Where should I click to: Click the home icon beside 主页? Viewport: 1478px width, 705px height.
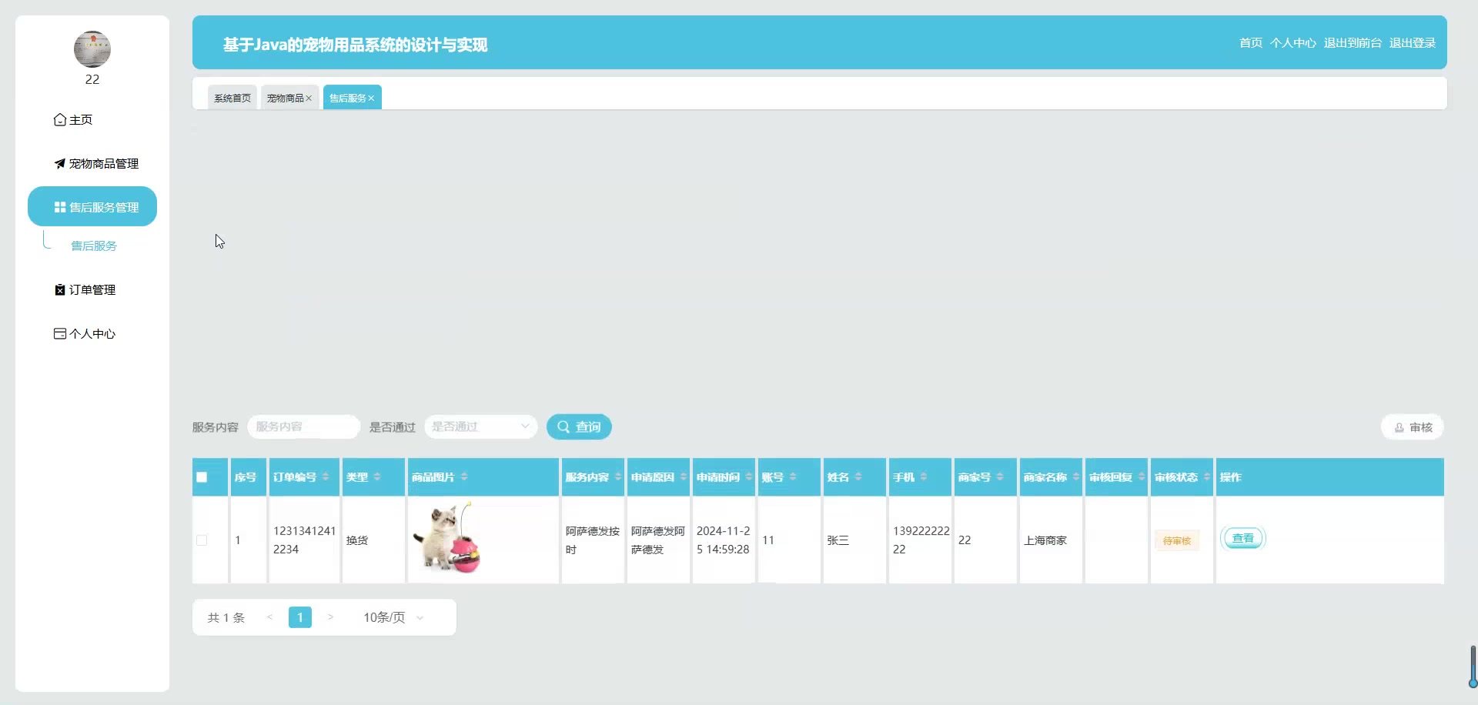(60, 119)
